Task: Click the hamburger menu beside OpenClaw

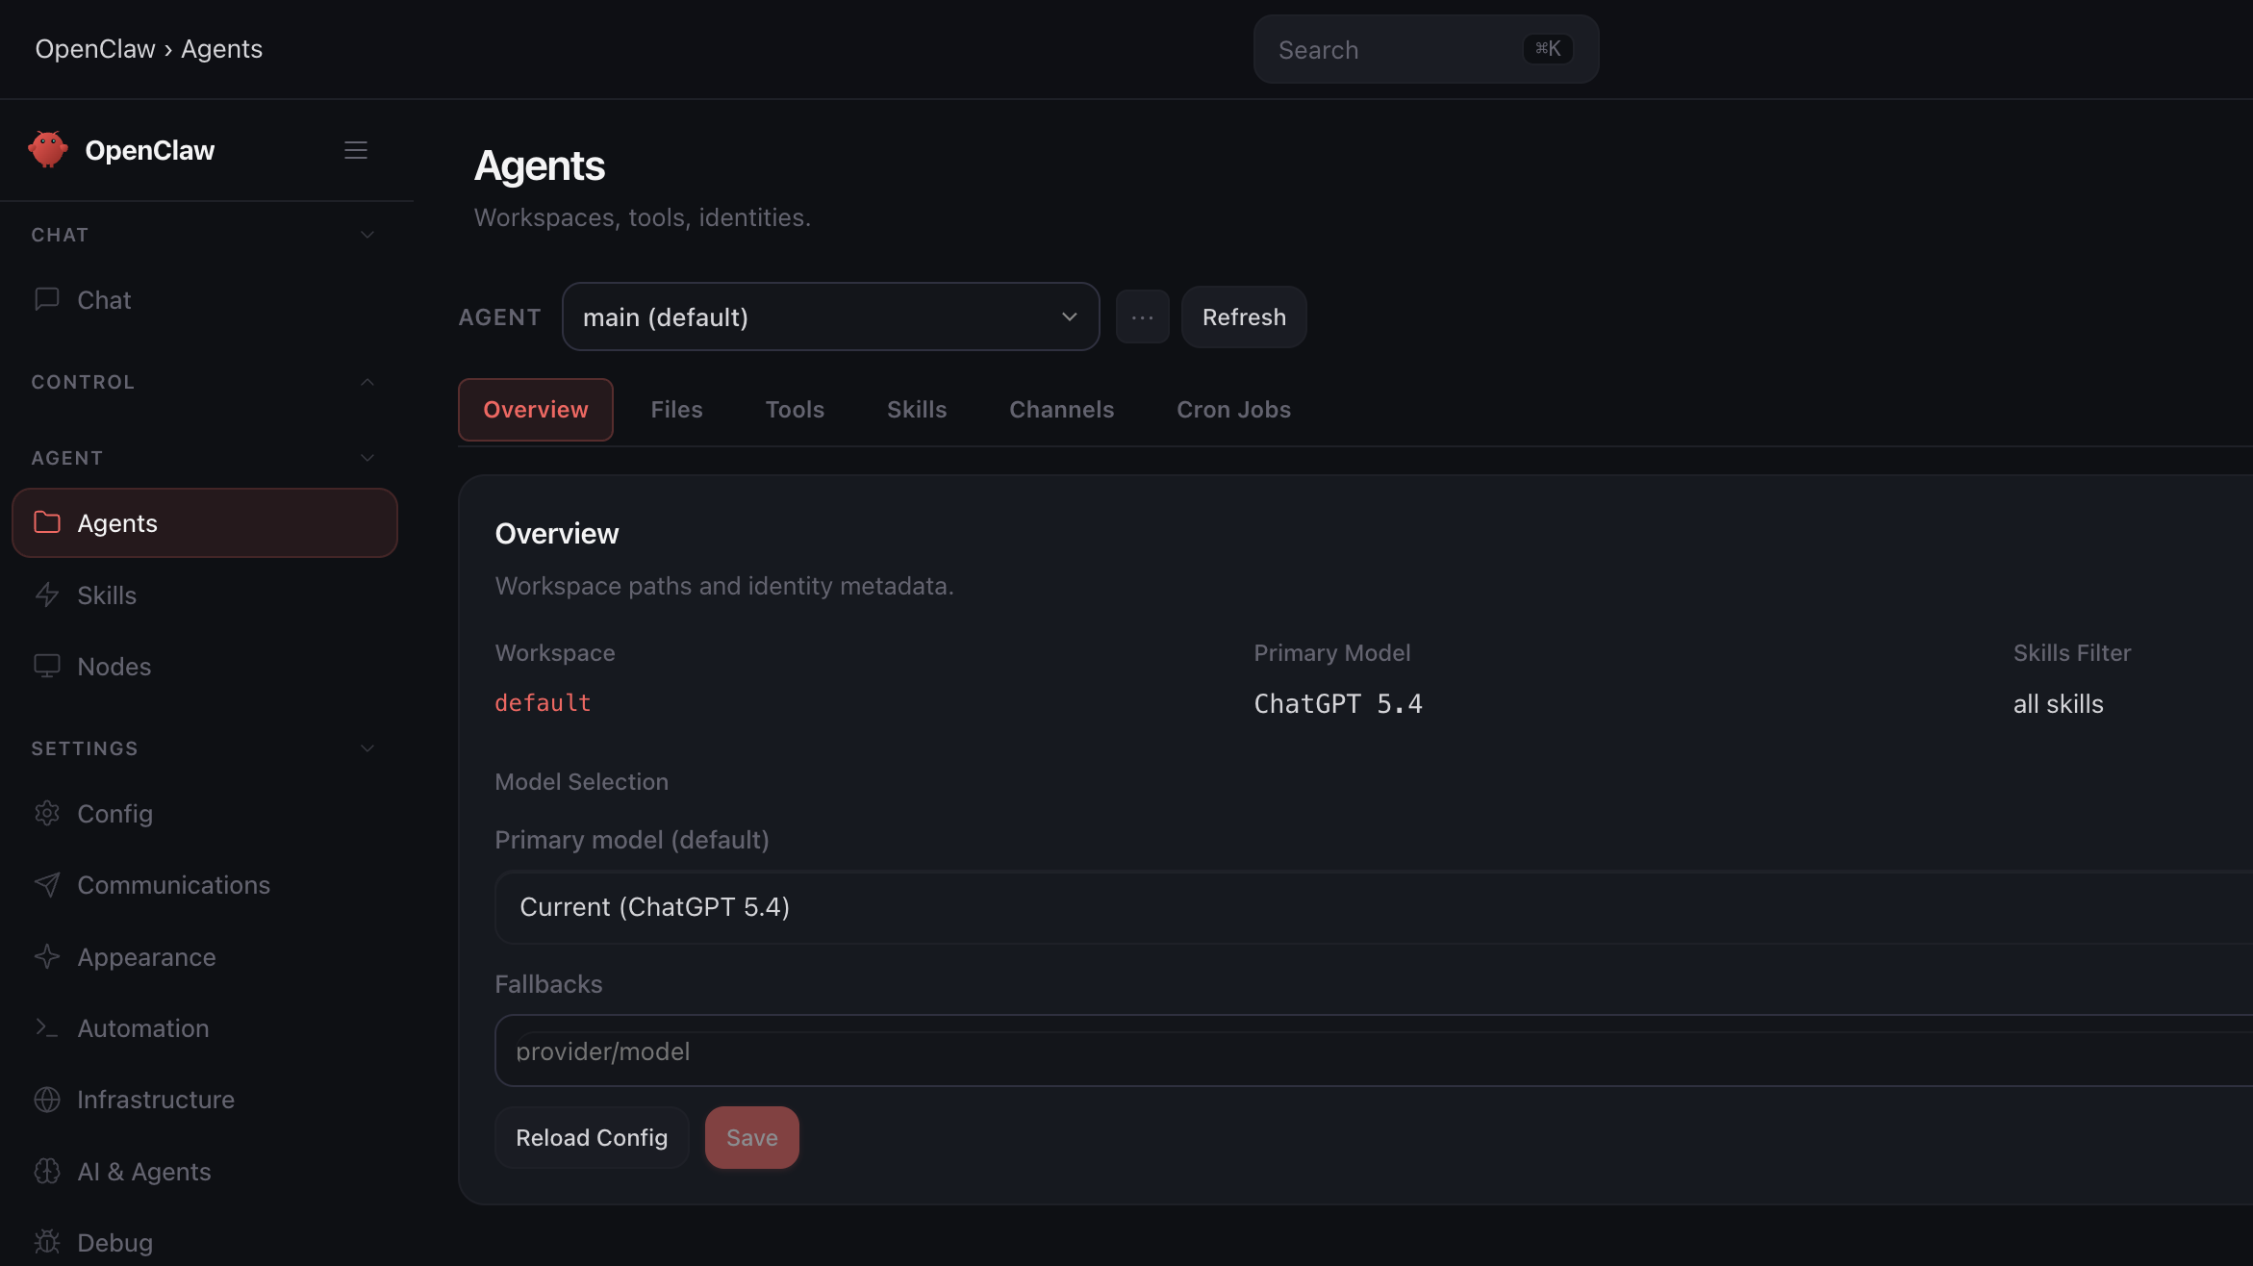Action: coord(356,149)
